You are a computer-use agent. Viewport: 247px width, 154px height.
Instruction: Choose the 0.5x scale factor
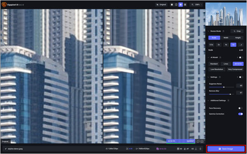(x=212, y=45)
